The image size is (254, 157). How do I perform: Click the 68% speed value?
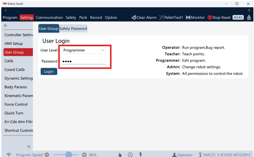[93, 155]
